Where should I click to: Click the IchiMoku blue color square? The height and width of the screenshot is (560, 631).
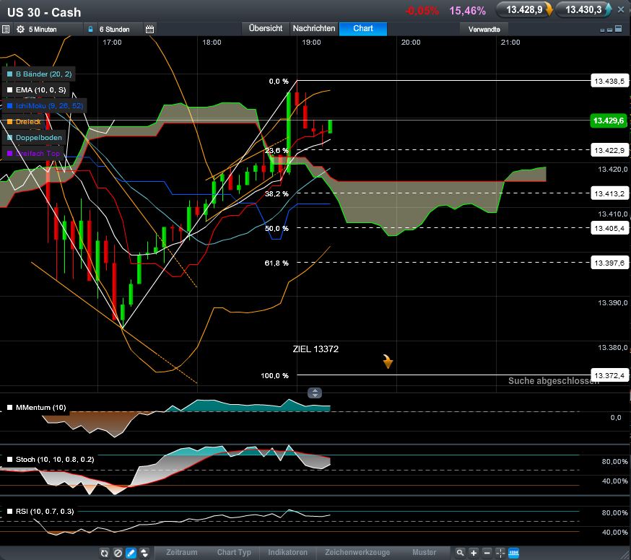(x=9, y=106)
